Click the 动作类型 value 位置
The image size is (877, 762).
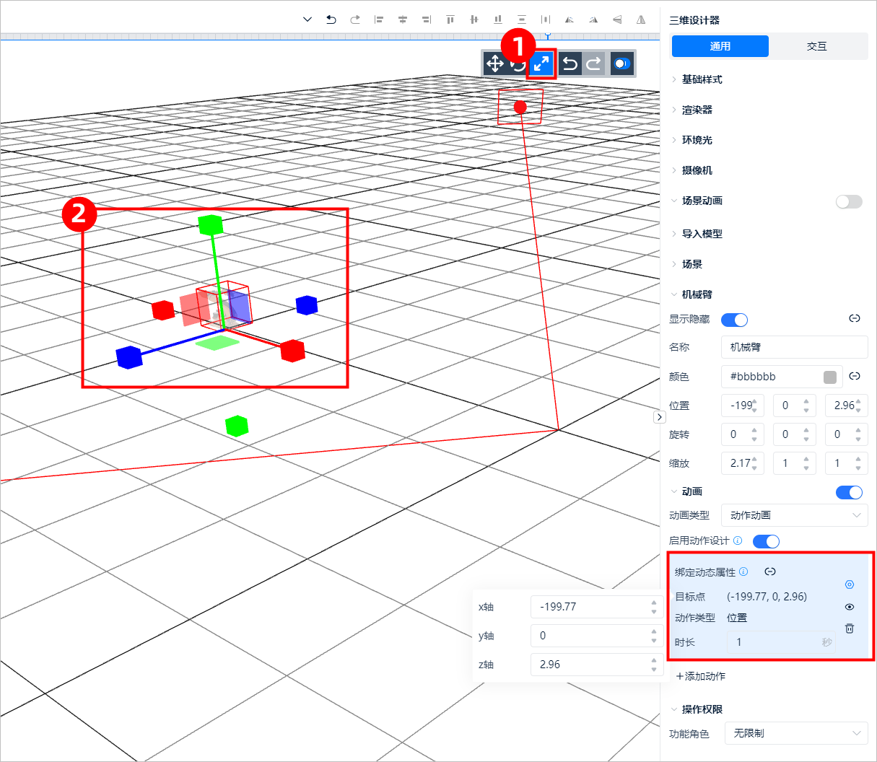click(x=737, y=618)
